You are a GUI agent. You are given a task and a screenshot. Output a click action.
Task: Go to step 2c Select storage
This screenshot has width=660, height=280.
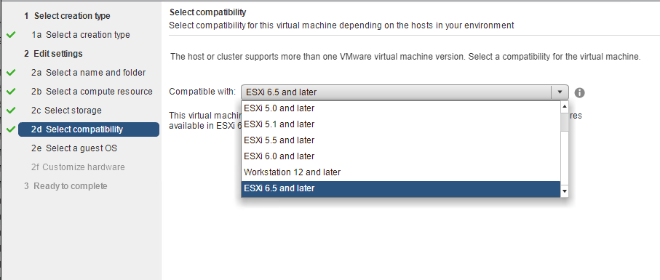point(66,111)
